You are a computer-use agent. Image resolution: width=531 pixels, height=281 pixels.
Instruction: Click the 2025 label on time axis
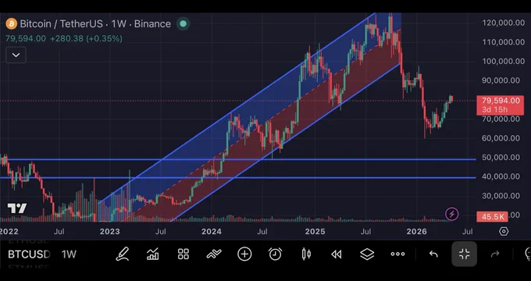pyautogui.click(x=315, y=232)
